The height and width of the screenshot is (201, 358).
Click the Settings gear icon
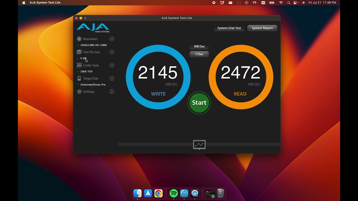click(79, 92)
